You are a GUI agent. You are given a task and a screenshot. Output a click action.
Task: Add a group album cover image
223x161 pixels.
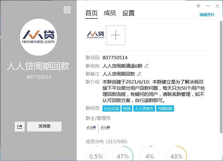[116, 35]
